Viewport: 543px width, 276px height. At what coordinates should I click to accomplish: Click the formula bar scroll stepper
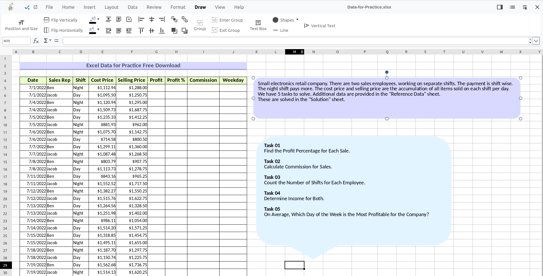530,41
